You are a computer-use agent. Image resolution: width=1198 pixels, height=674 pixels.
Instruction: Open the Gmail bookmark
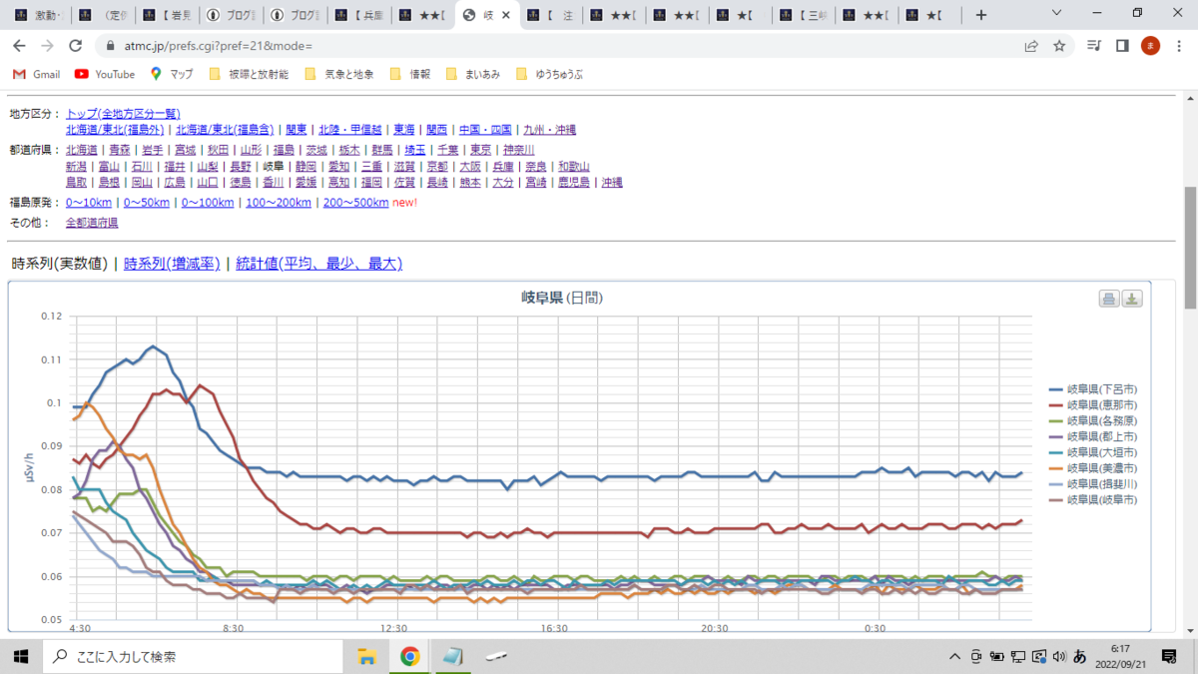(x=37, y=74)
